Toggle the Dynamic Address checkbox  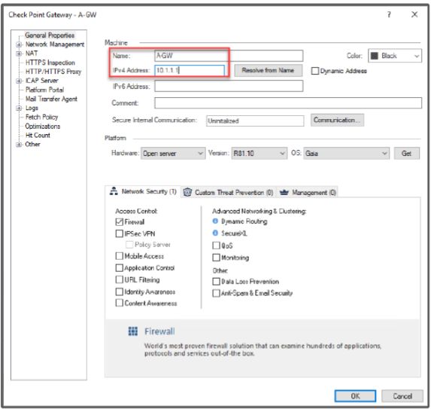pos(315,71)
